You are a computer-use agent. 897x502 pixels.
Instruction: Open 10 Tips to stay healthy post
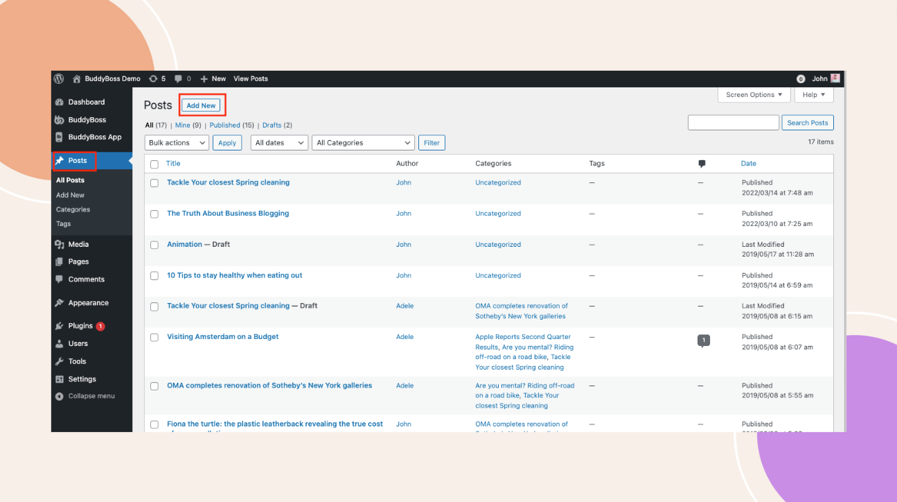coord(235,275)
